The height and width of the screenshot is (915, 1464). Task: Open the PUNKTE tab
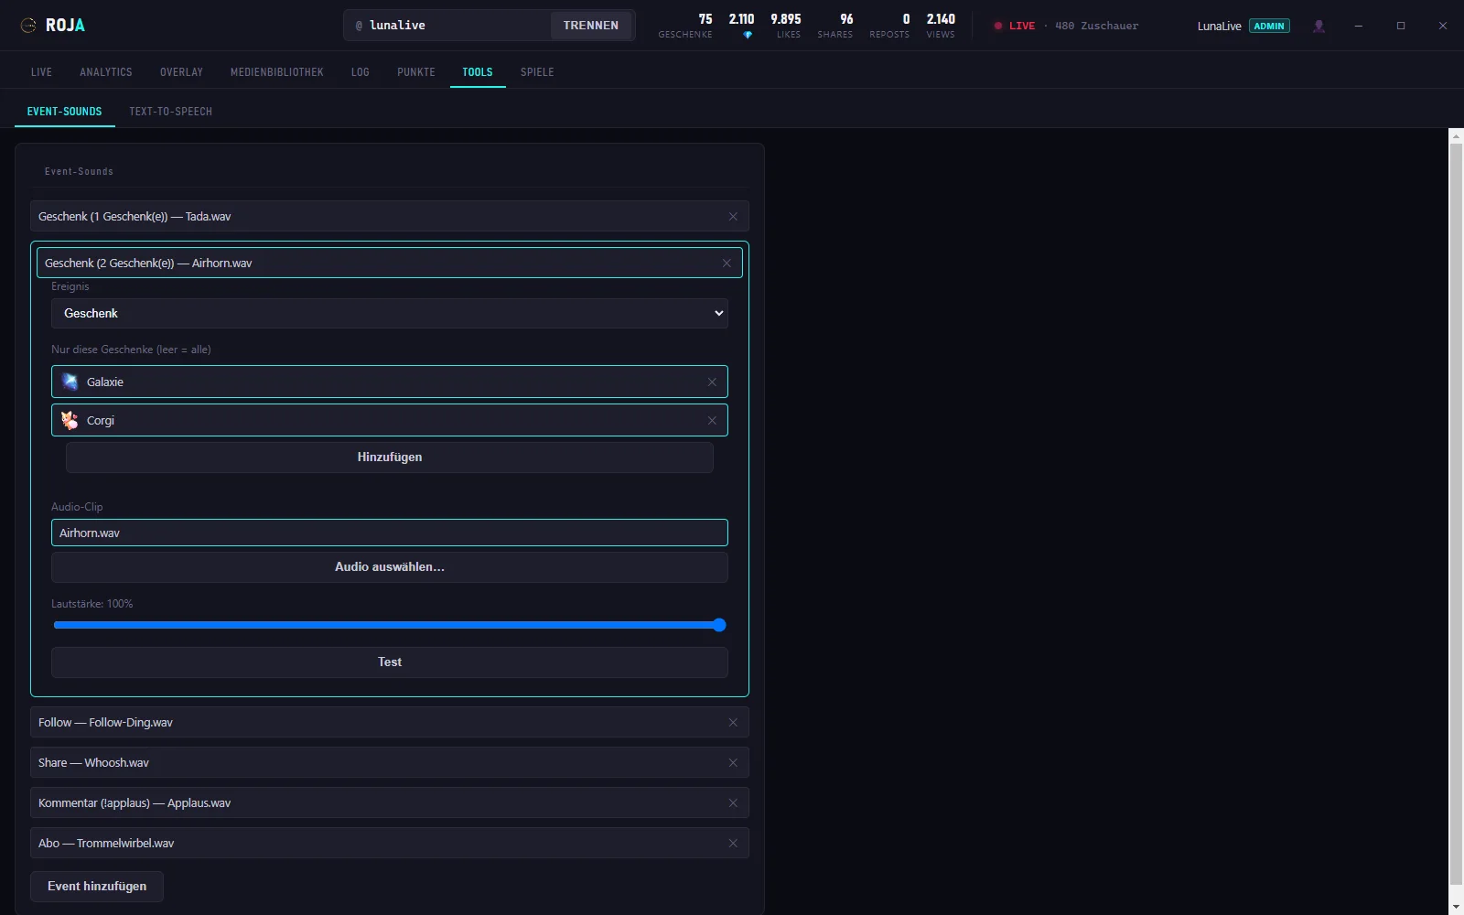[x=416, y=72]
